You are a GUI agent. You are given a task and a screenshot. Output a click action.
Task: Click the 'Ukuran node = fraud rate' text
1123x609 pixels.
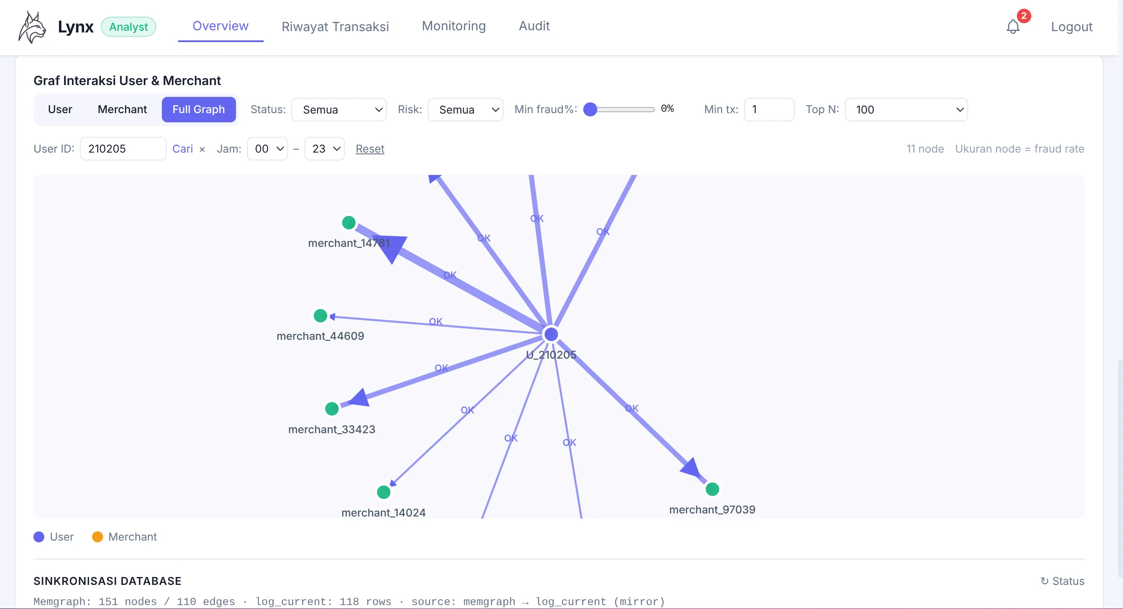point(1020,149)
